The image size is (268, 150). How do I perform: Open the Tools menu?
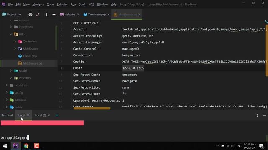pos(82,5)
